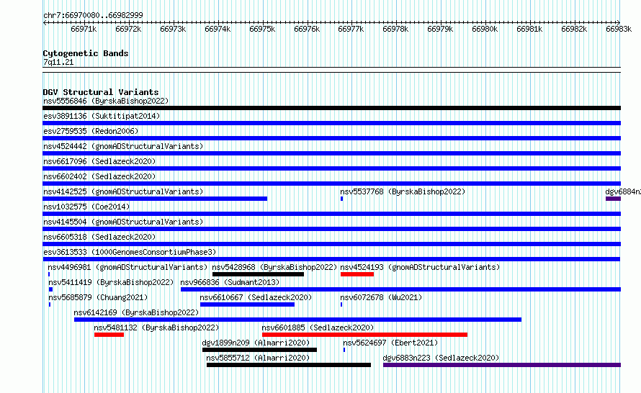The width and height of the screenshot is (641, 393).
Task: Click the nsv5481132 (ByrskaBishop2022) label
Action: [x=156, y=327]
